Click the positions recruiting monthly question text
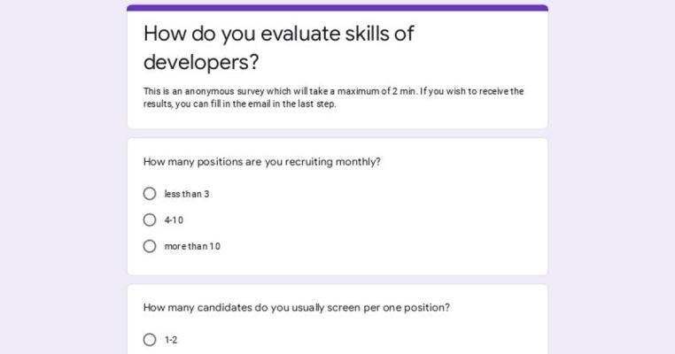The image size is (675, 354). pos(262,162)
